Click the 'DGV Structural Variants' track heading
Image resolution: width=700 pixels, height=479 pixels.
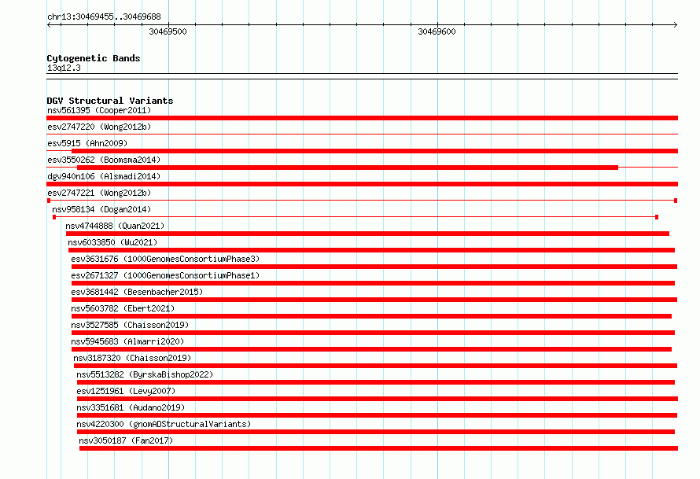point(110,101)
